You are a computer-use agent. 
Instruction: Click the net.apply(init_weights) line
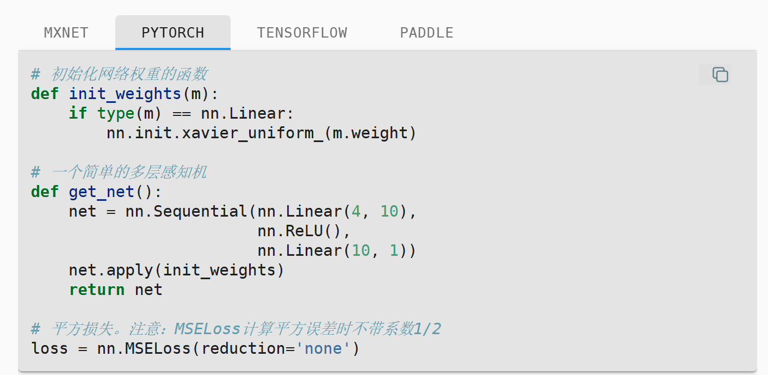(x=176, y=270)
